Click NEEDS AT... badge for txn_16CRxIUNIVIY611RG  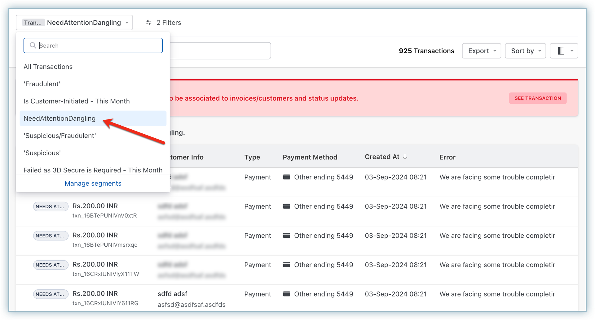point(51,294)
